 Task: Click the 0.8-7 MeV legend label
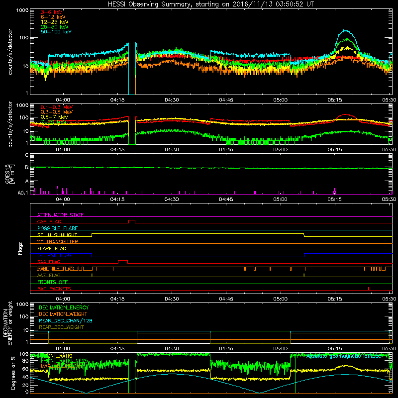(x=54, y=117)
